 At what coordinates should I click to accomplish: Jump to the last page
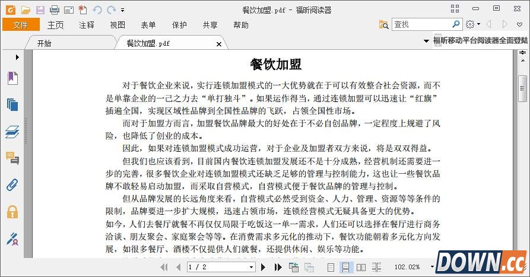278,267
